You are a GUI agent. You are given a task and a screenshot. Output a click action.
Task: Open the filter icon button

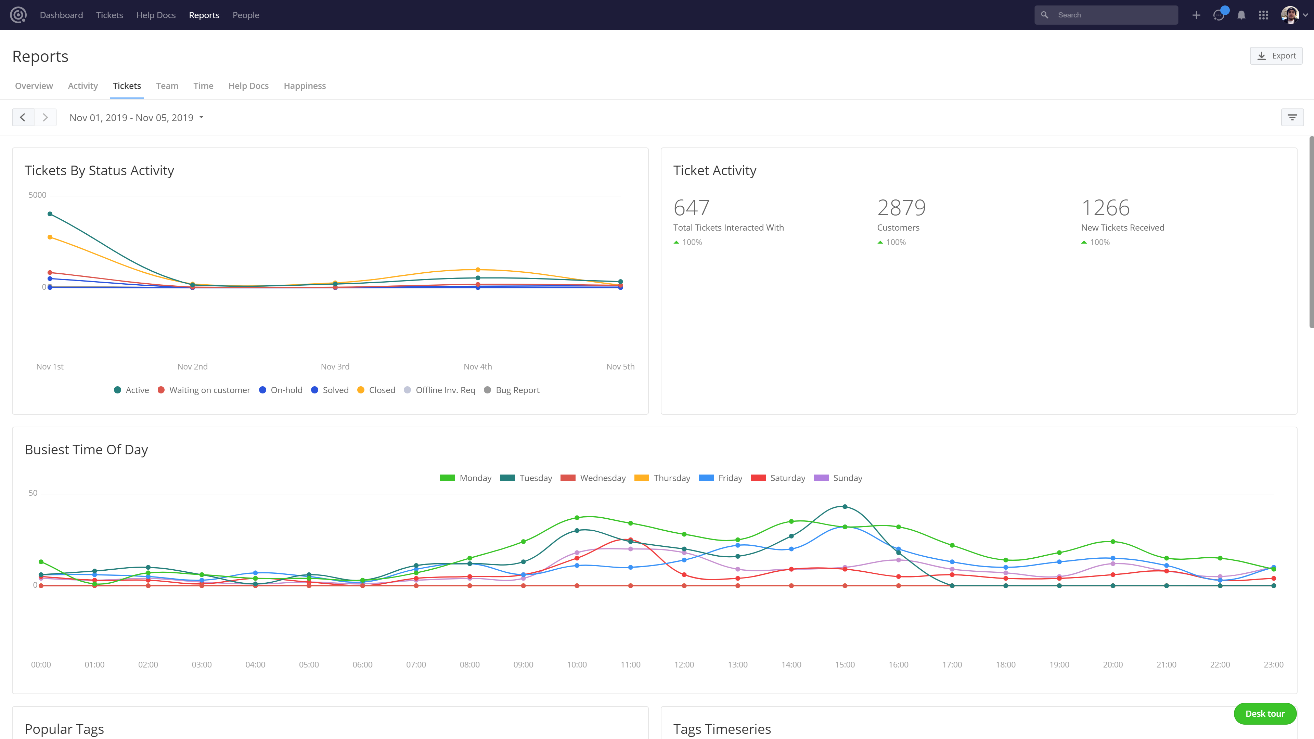[x=1292, y=117]
